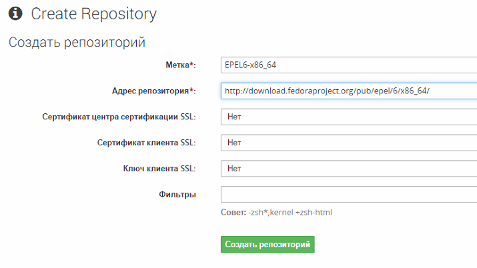Click the Создать репозиторий section subtitle
The width and height of the screenshot is (477, 268).
pyautogui.click(x=77, y=43)
